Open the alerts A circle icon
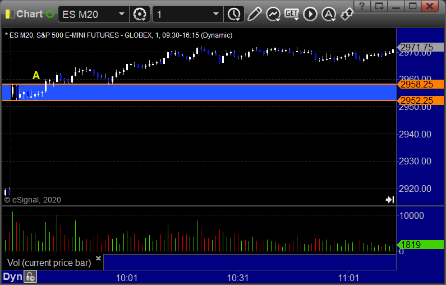Screen dimensions: 446x285 (329, 14)
